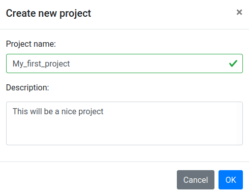Click the blue OK button
The width and height of the screenshot is (249, 194).
[231, 180]
